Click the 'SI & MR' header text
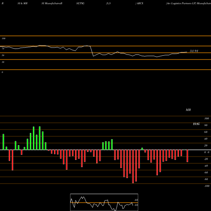 click(x=22, y=3)
